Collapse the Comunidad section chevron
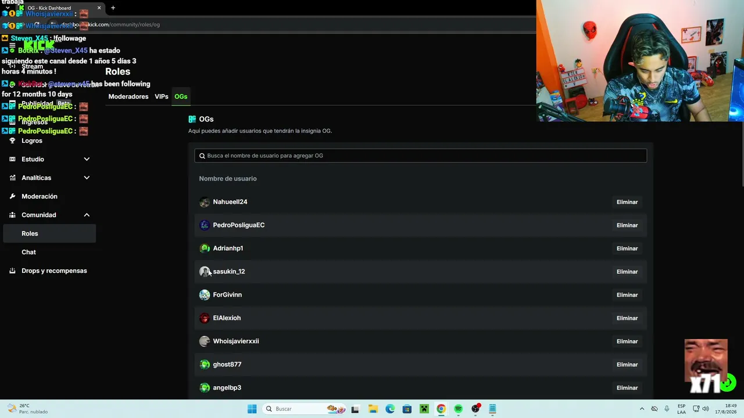This screenshot has width=744, height=418. 87,215
